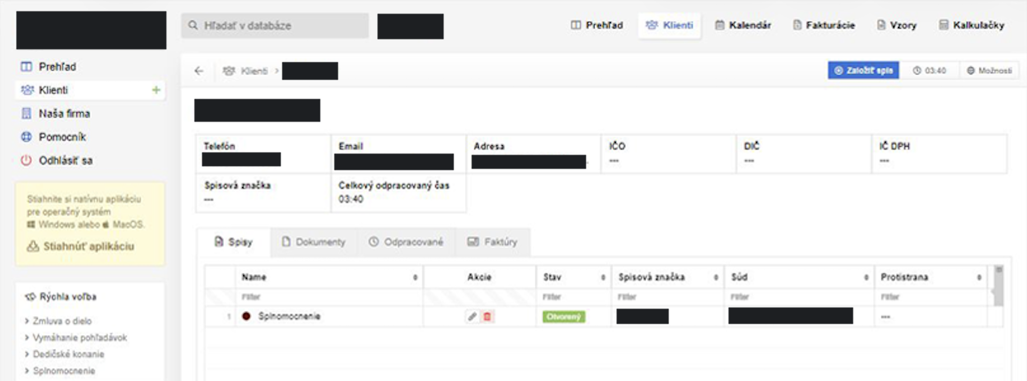Click the pencil edit icon for Splnomocnenie
This screenshot has width=1027, height=381.
click(472, 316)
